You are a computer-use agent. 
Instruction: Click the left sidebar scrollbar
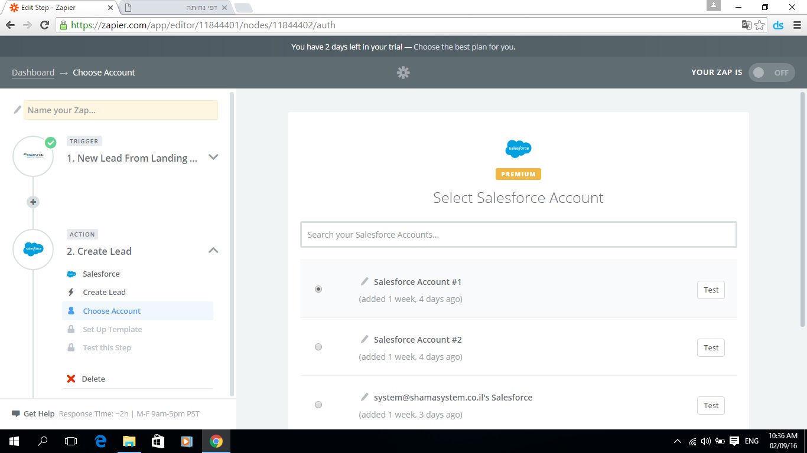pyautogui.click(x=232, y=243)
